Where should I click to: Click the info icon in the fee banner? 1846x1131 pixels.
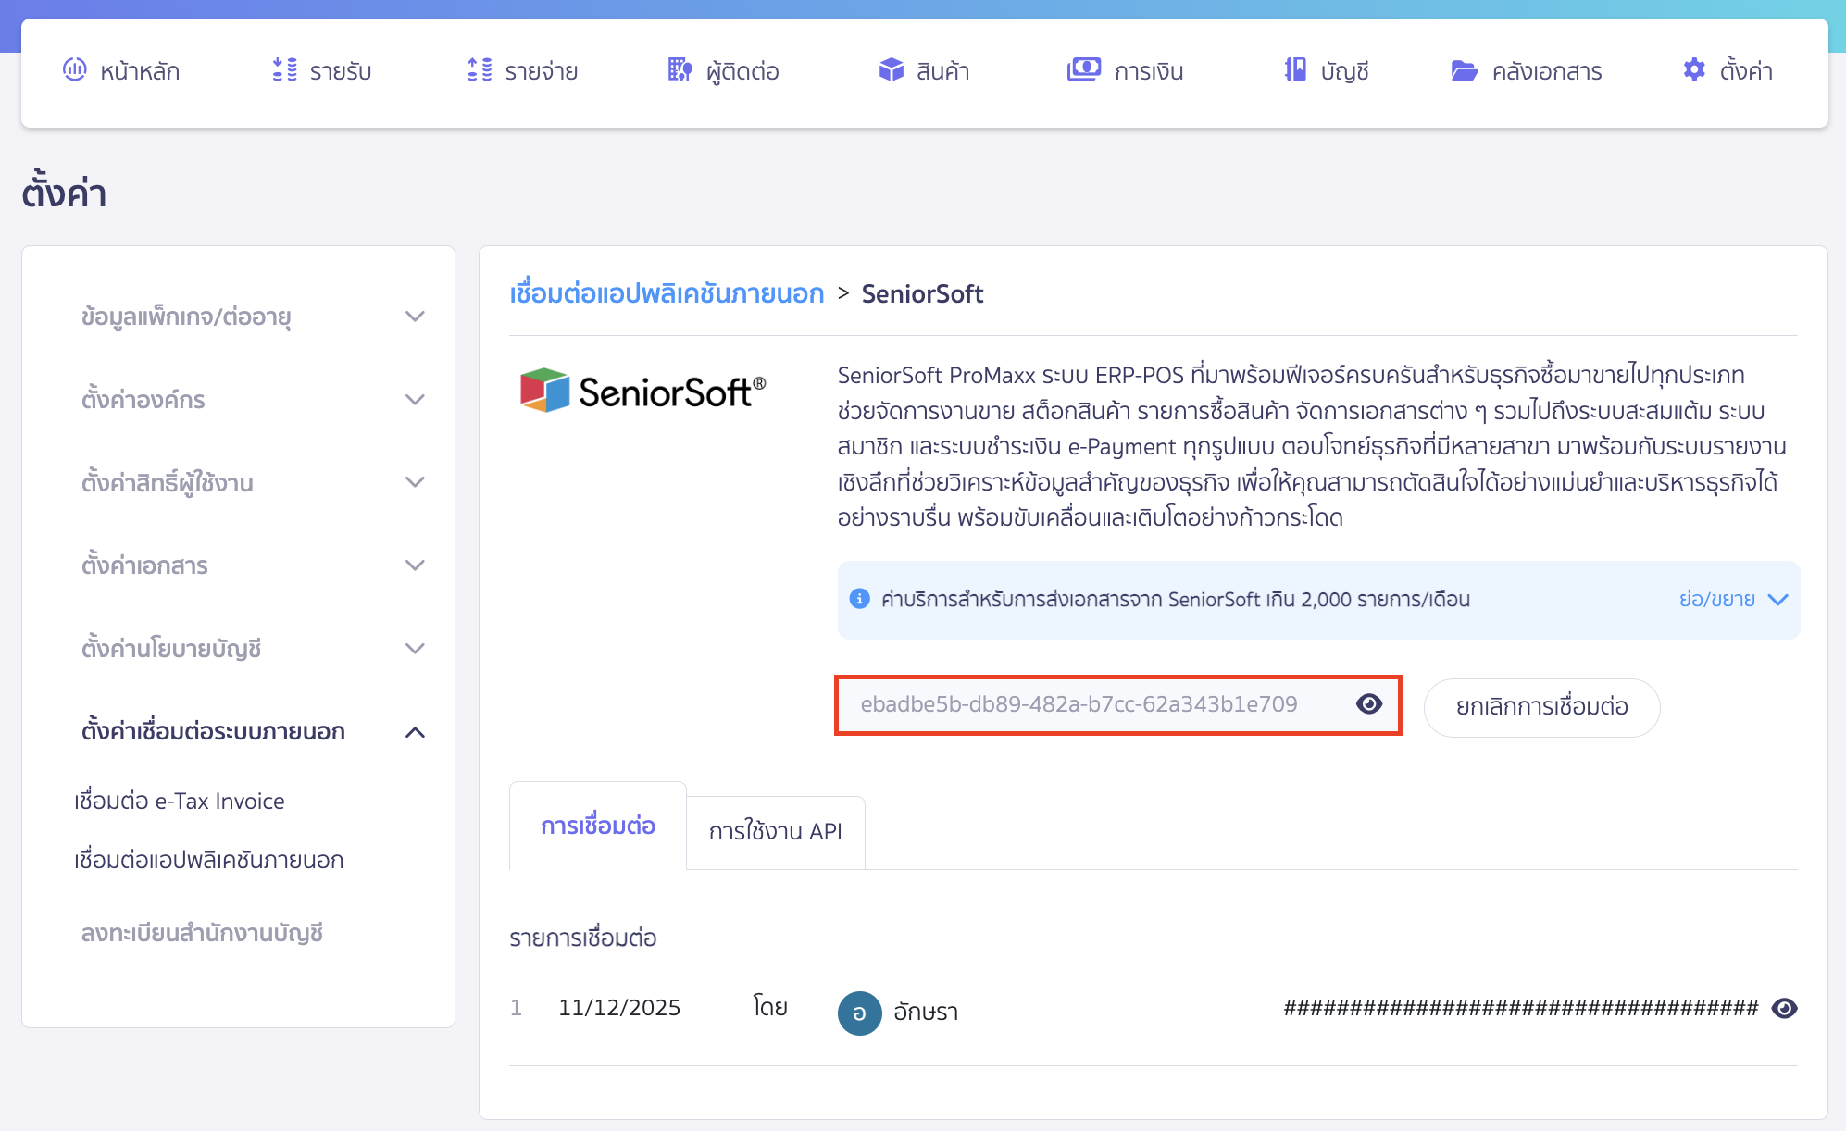coord(860,599)
